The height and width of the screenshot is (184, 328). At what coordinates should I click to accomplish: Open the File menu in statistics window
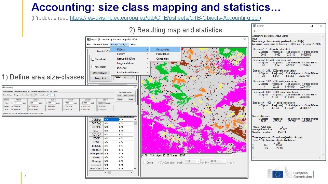(x=254, y=31)
